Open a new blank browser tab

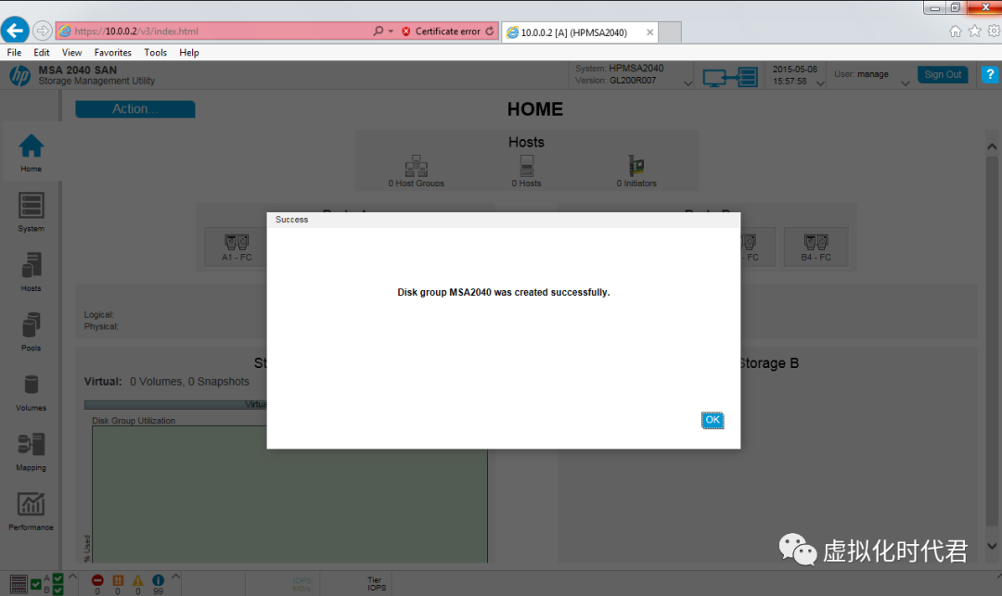(x=669, y=32)
